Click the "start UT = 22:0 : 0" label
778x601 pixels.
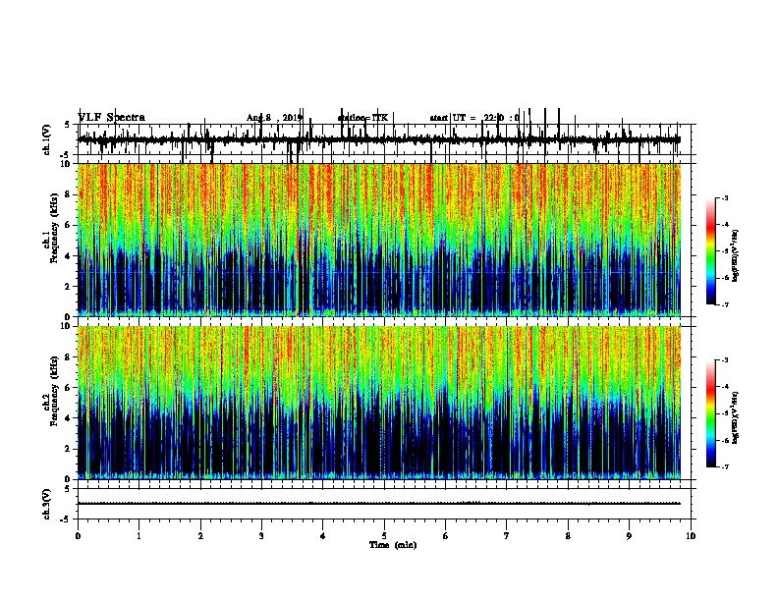tap(474, 118)
